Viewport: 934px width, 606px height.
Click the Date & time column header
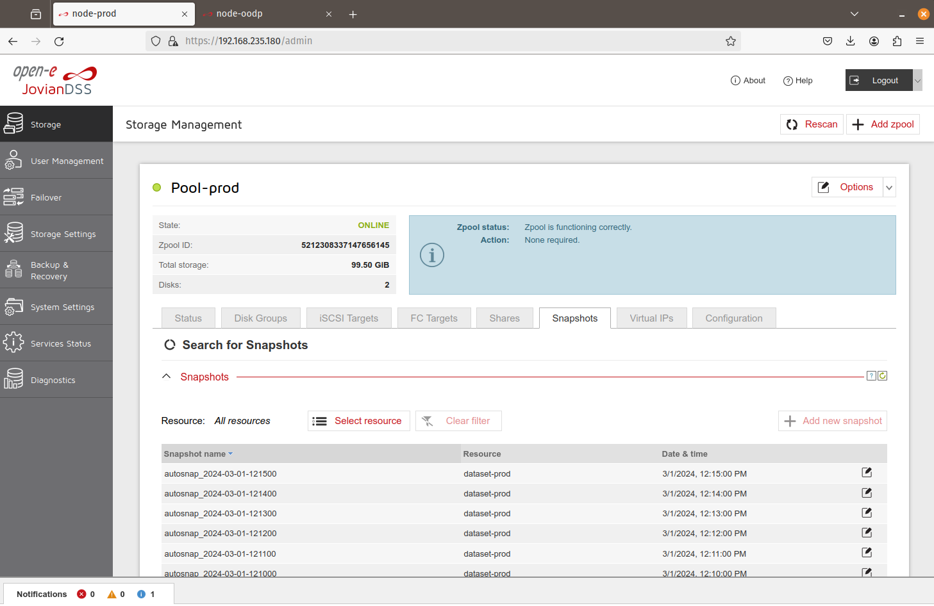point(685,454)
